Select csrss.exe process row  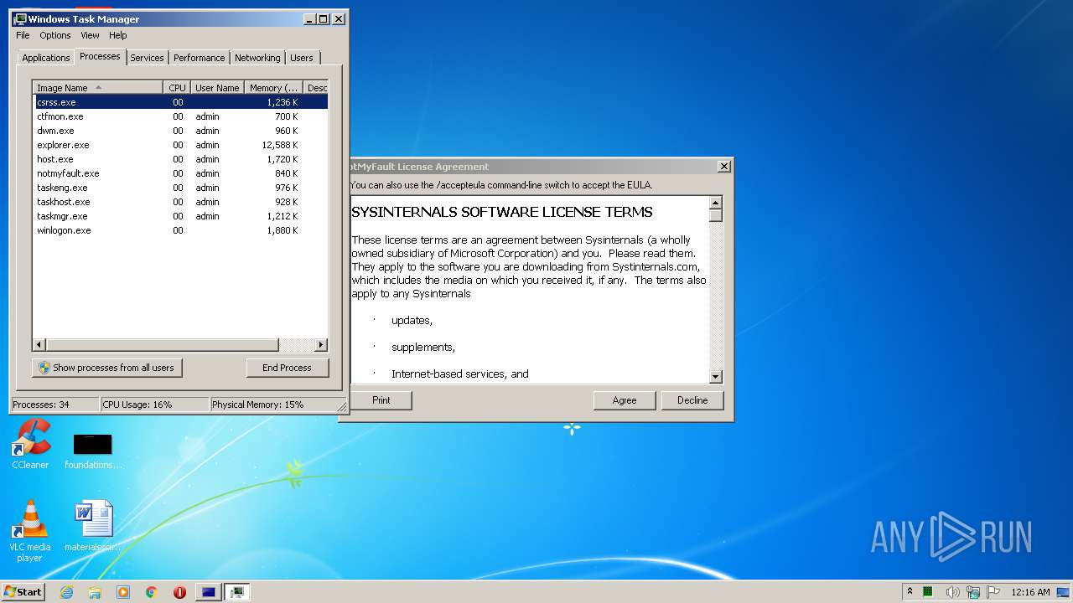click(x=180, y=102)
